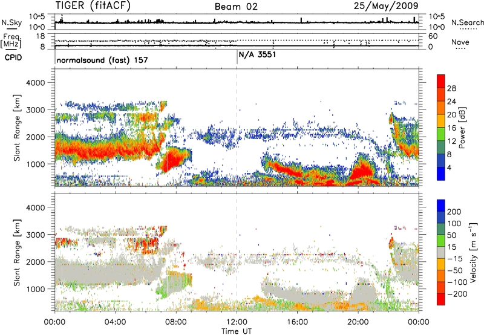Click the '4000' tick on power panel

click(x=35, y=83)
